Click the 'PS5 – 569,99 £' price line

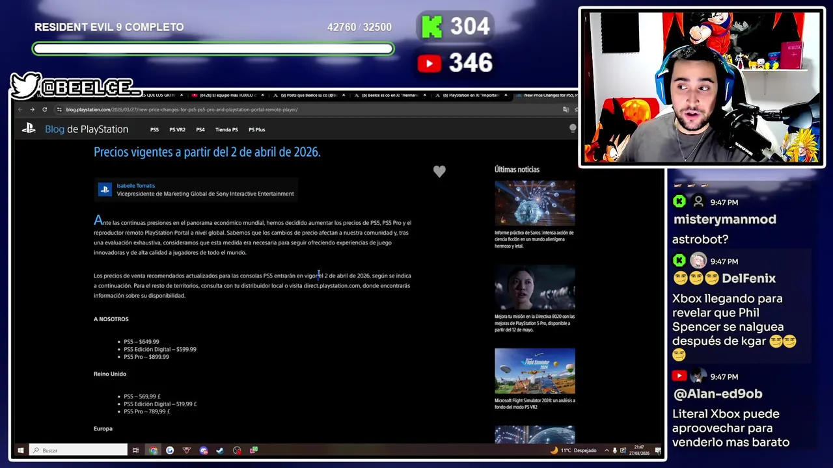pyautogui.click(x=142, y=396)
